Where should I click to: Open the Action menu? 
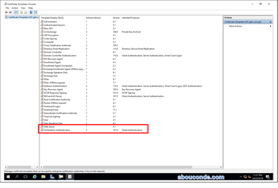click(15, 8)
